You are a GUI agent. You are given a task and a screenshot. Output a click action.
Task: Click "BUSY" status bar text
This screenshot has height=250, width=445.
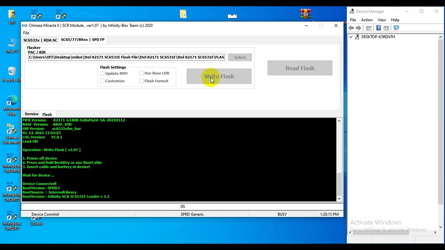coord(282,214)
